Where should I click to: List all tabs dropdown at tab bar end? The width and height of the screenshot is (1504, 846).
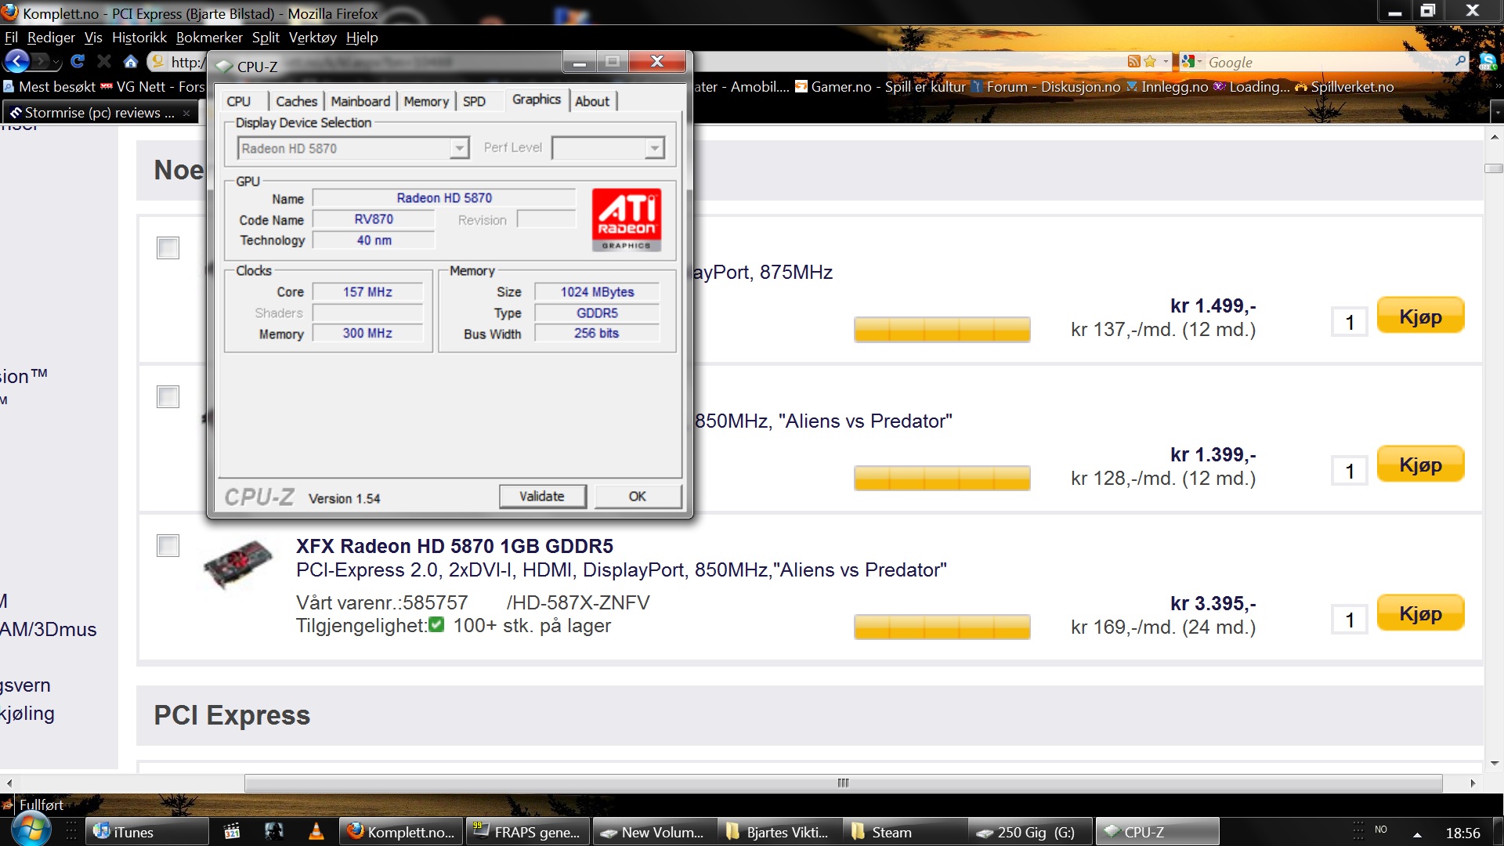tap(1496, 113)
